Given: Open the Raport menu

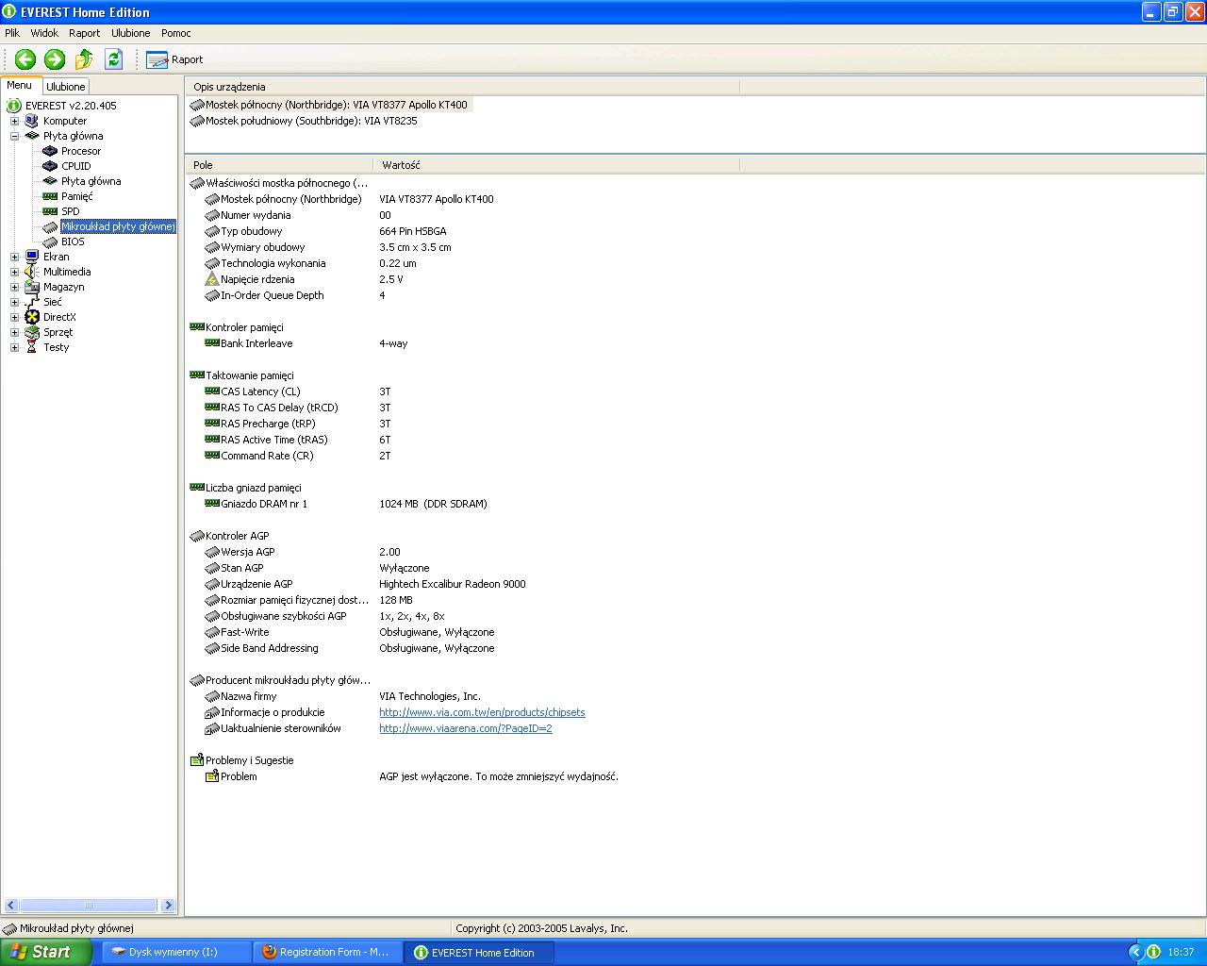Looking at the screenshot, I should click(84, 33).
